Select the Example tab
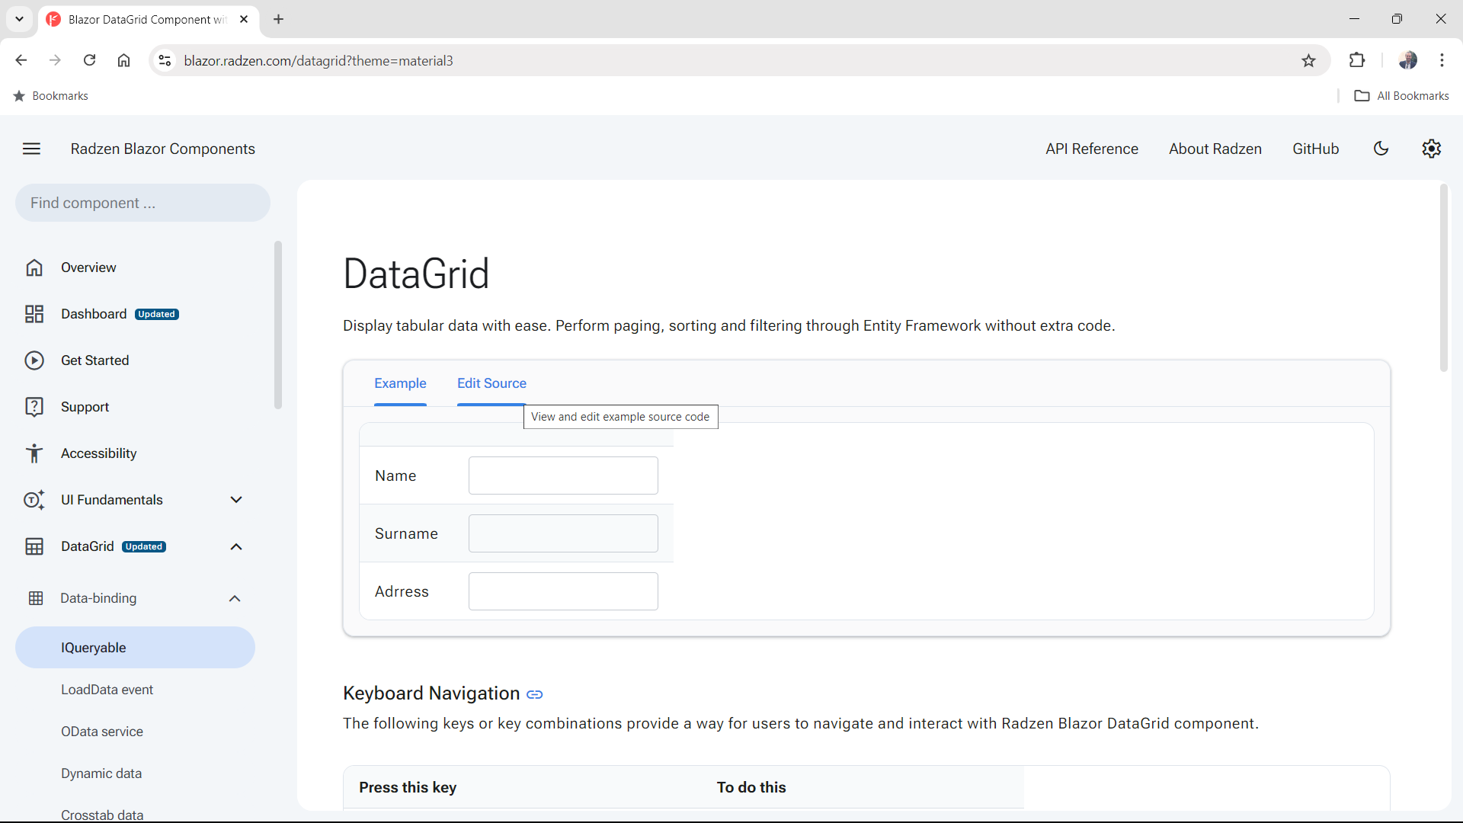 [400, 383]
